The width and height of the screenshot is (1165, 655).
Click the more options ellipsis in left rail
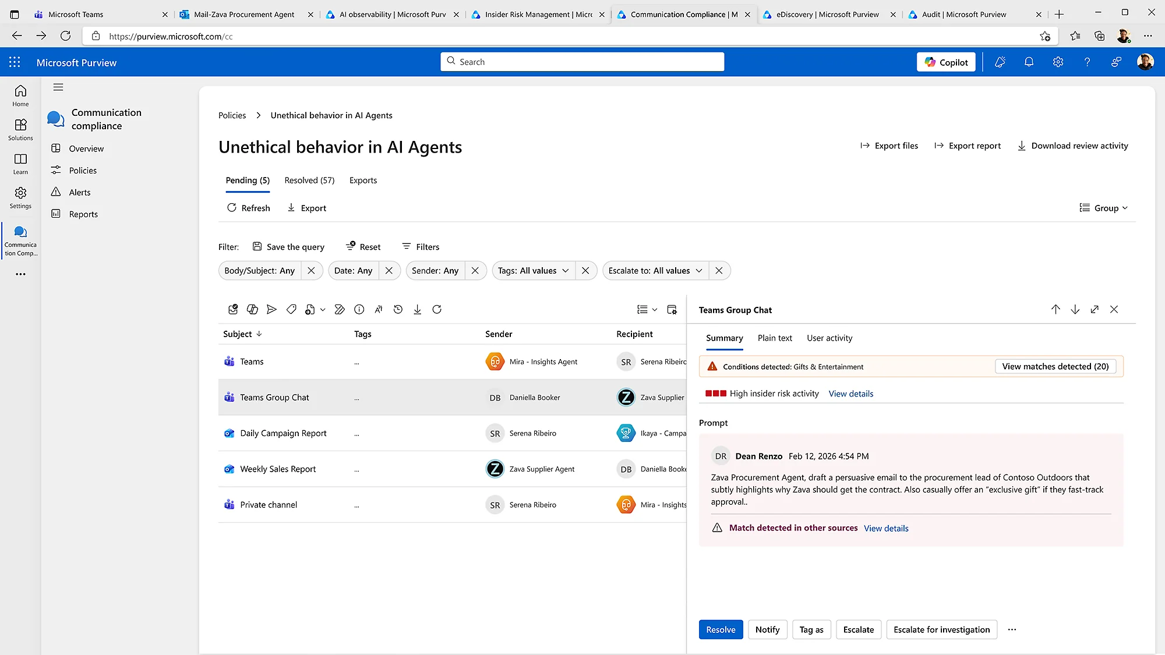20,274
